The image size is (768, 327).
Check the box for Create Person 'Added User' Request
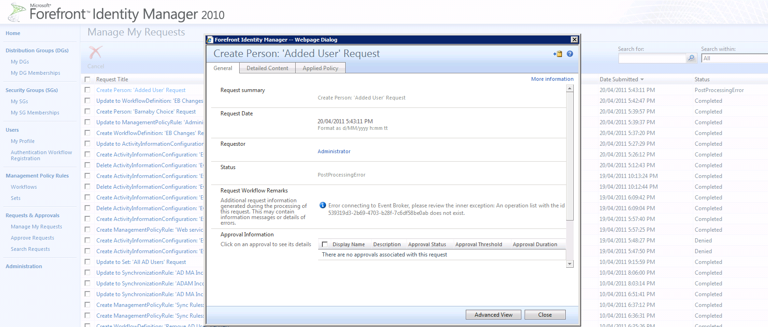(x=87, y=90)
